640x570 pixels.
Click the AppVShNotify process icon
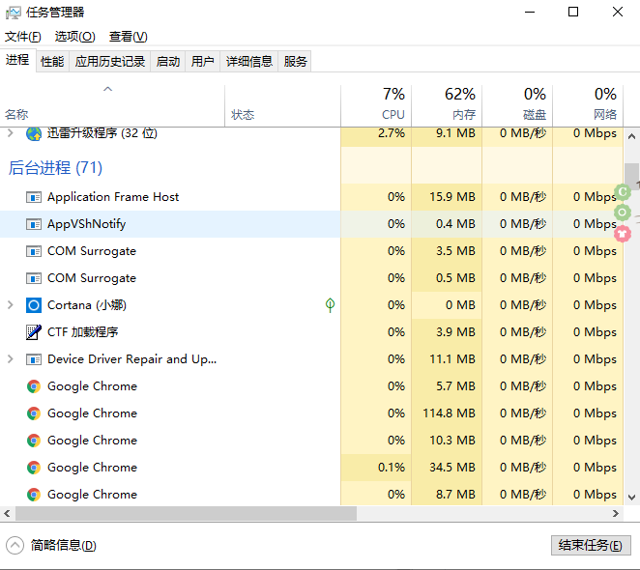[x=34, y=224]
